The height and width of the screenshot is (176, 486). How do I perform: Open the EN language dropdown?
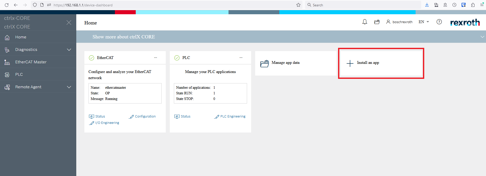coord(424,22)
